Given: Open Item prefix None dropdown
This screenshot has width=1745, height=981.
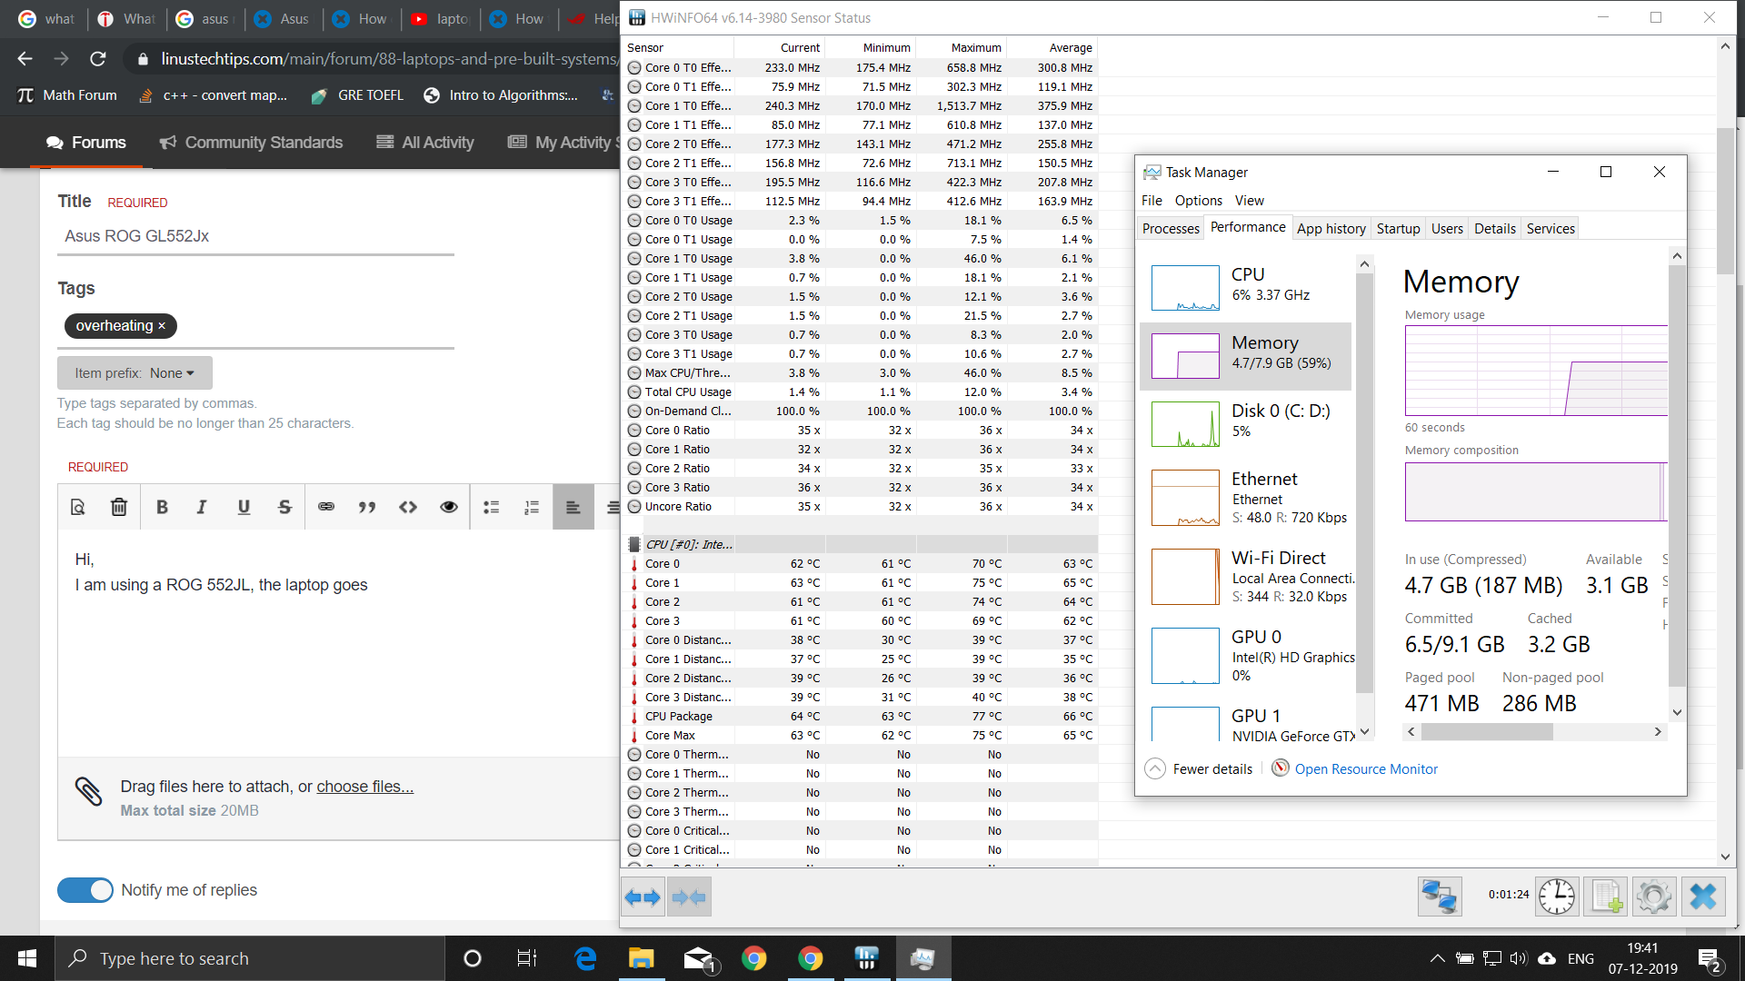Looking at the screenshot, I should [x=135, y=373].
